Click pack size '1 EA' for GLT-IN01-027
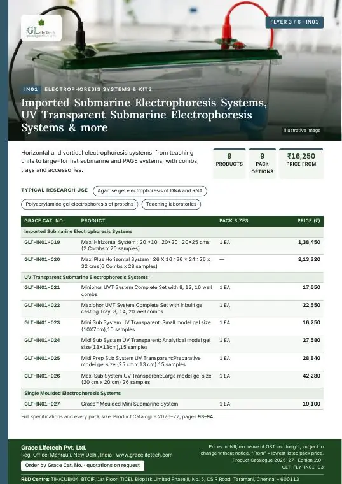Screen dimensions: 342x484 [224, 404]
